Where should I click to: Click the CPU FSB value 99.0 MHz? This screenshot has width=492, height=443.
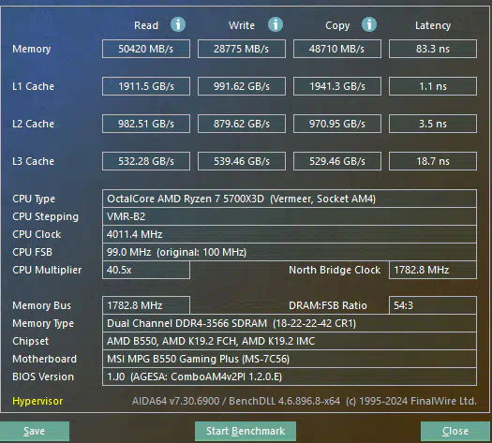click(x=290, y=252)
